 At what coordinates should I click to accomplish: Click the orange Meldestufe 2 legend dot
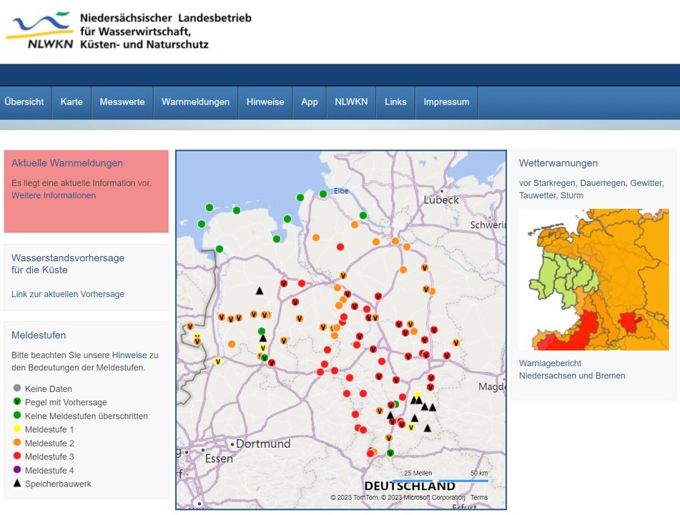click(17, 443)
